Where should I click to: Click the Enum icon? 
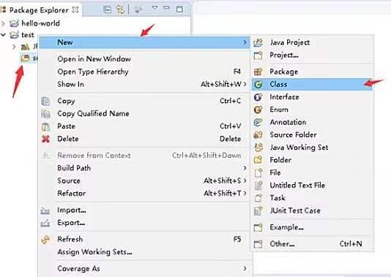click(258, 110)
